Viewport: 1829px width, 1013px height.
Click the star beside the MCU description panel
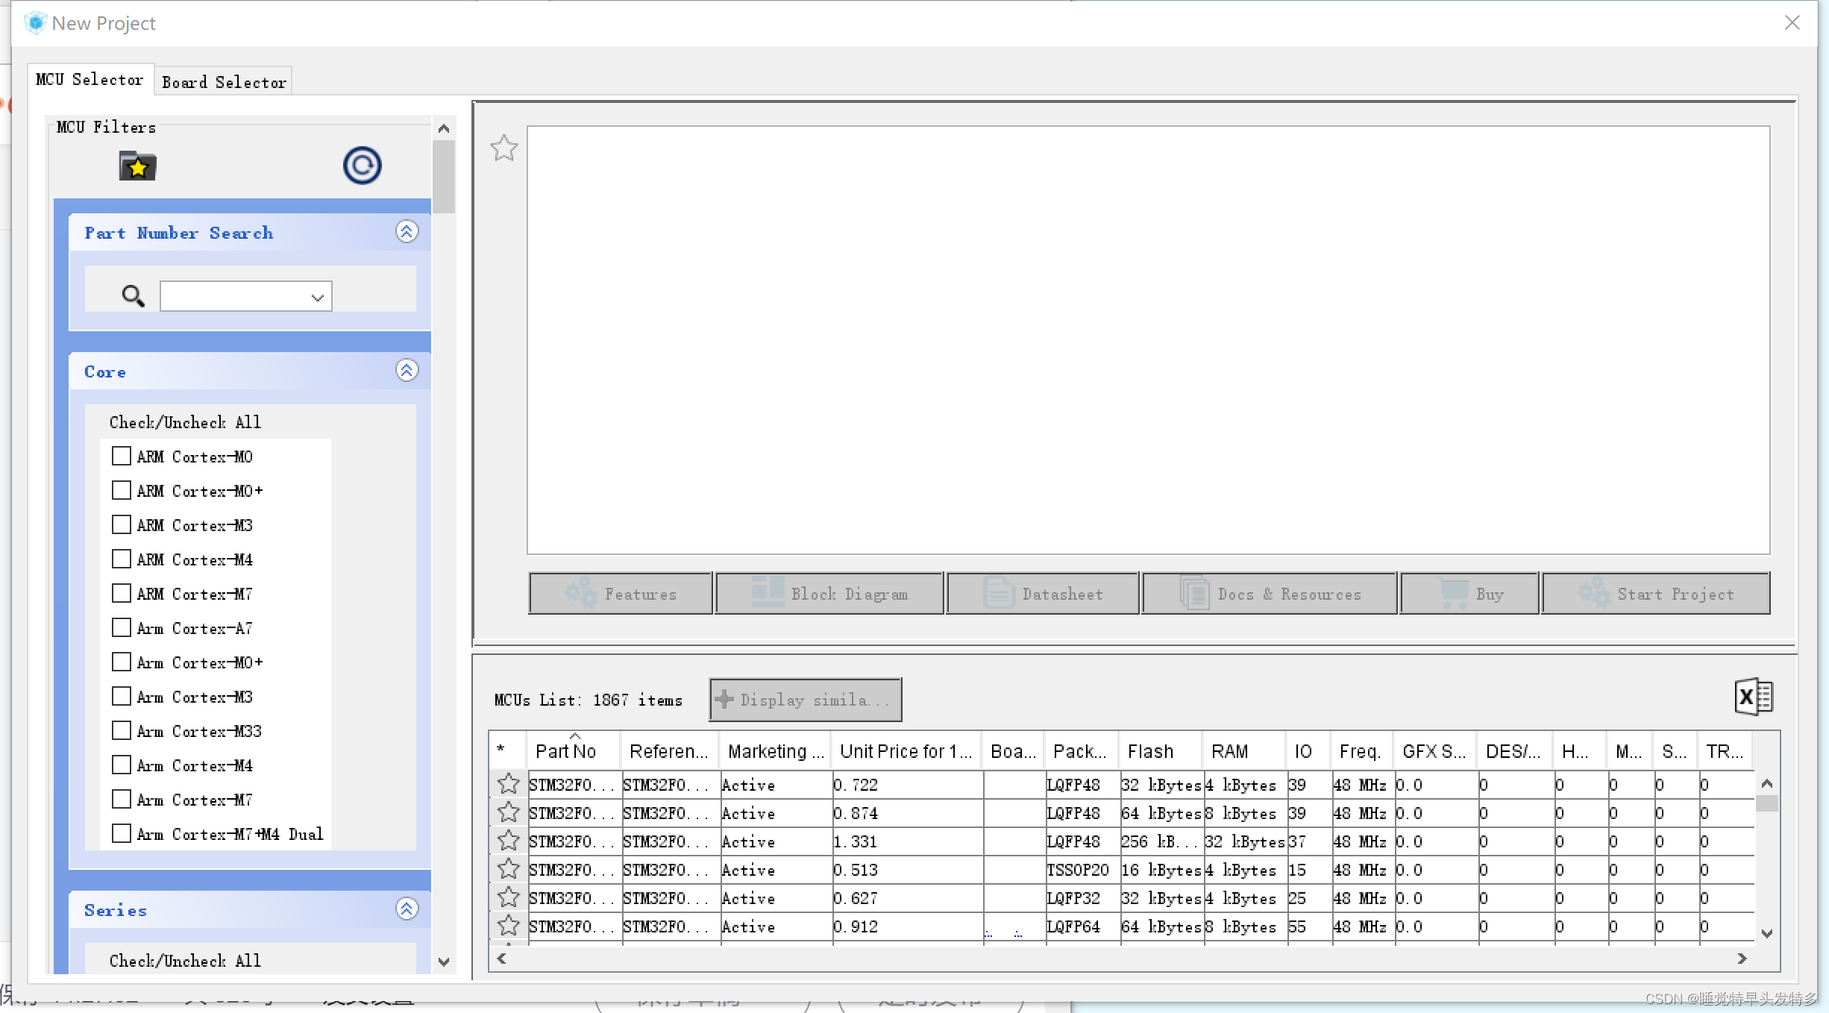(503, 148)
